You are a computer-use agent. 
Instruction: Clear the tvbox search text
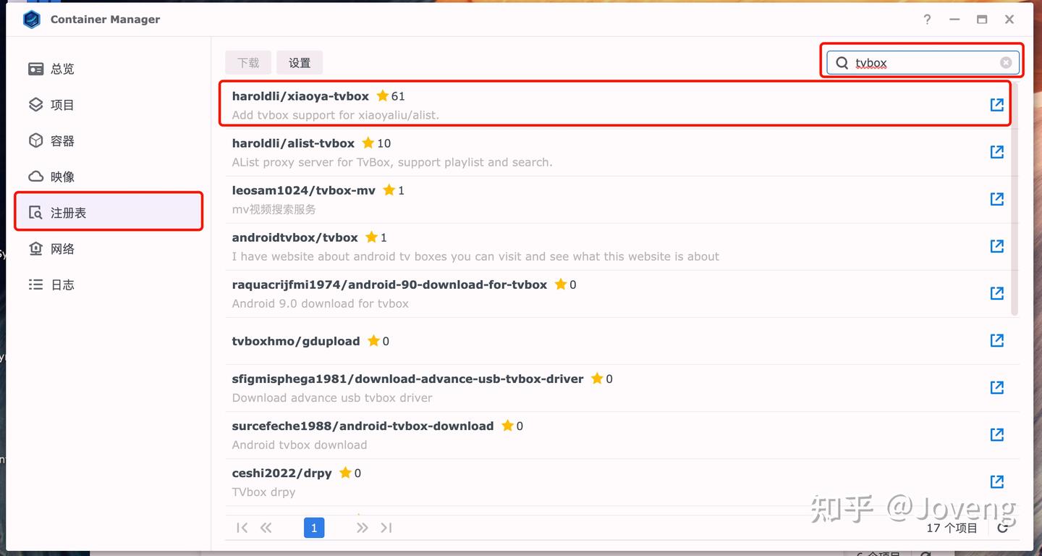[x=1006, y=63]
